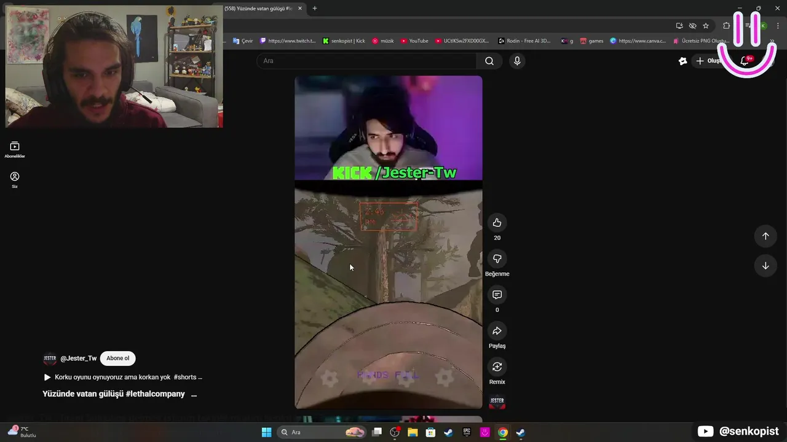Open a new browser tab

315,9
